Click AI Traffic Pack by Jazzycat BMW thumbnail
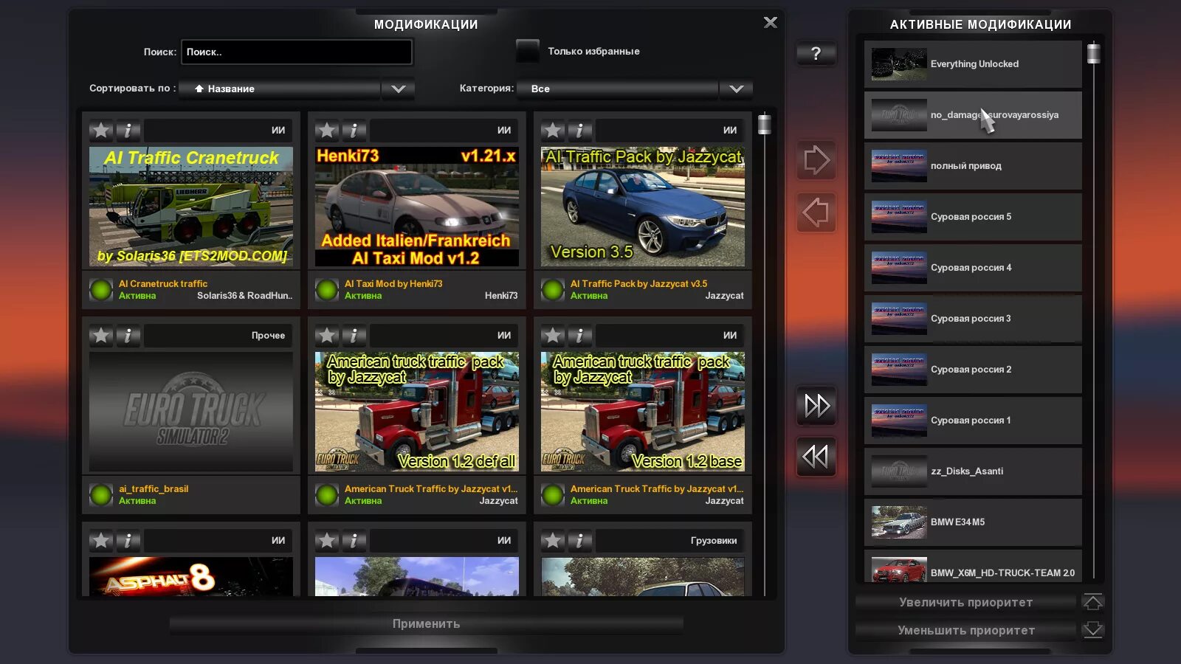The image size is (1181, 664). 643,207
